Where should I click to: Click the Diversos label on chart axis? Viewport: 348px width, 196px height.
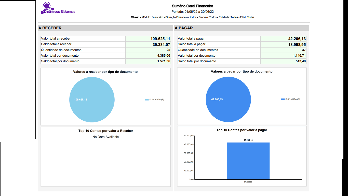(248, 182)
